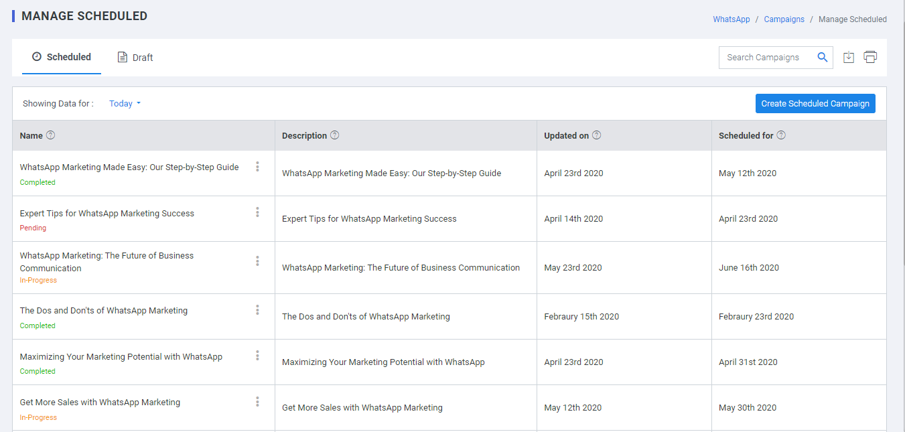Open options menu for Dos and Don'ts row

(257, 310)
